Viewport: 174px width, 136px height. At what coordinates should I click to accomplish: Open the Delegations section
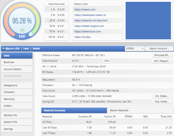[x=17, y=85]
